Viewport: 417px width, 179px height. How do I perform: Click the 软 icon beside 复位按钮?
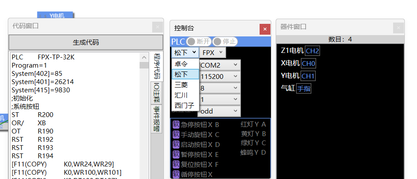click(176, 164)
